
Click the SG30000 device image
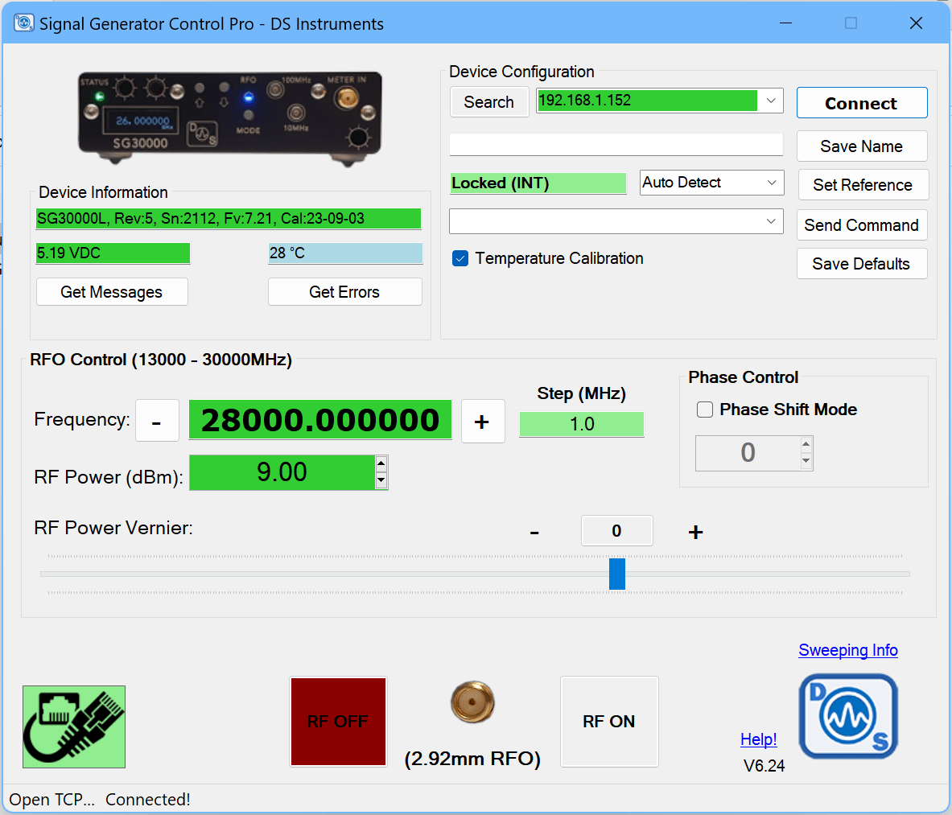click(x=229, y=118)
